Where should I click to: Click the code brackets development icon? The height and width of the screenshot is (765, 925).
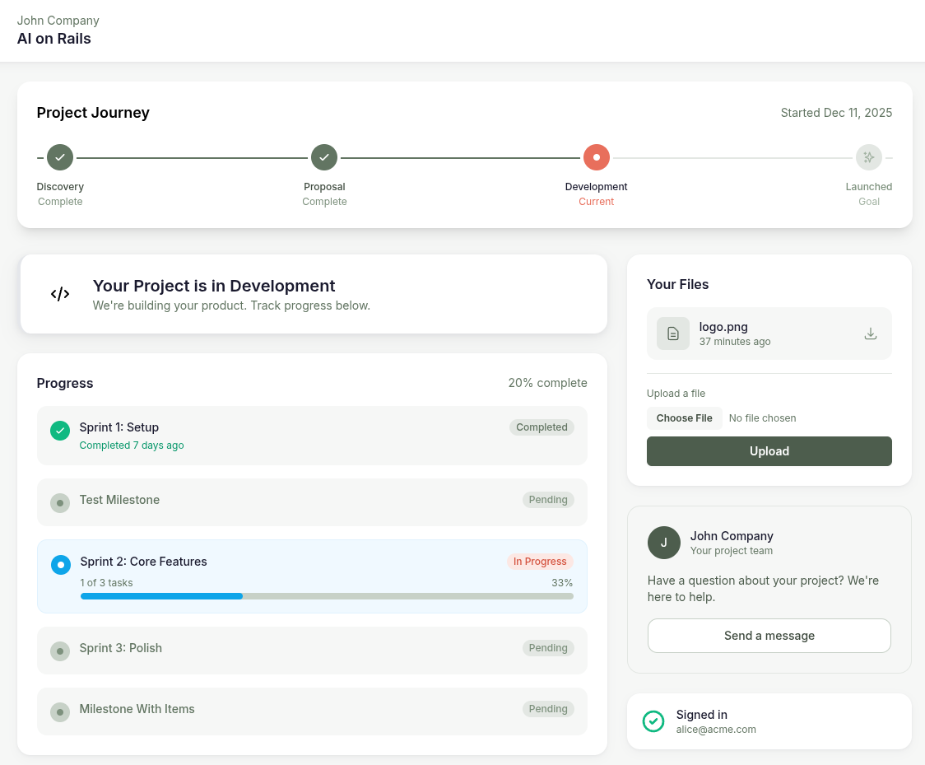click(60, 294)
